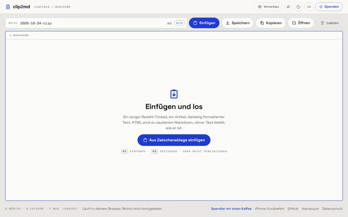Click the 0 ZEICHEN character count

click(35, 209)
